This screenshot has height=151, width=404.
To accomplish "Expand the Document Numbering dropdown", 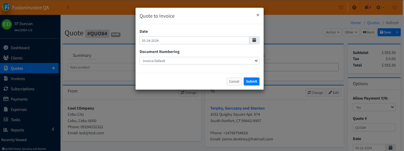I will point(199,61).
